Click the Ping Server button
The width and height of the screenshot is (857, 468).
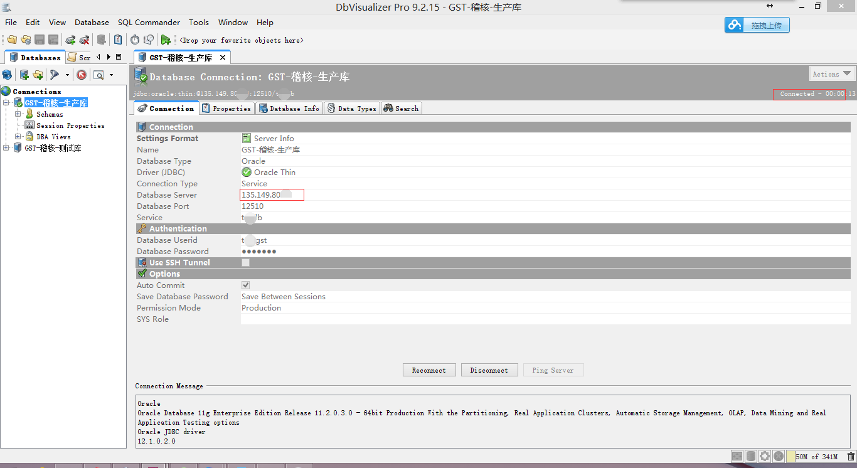tap(553, 370)
